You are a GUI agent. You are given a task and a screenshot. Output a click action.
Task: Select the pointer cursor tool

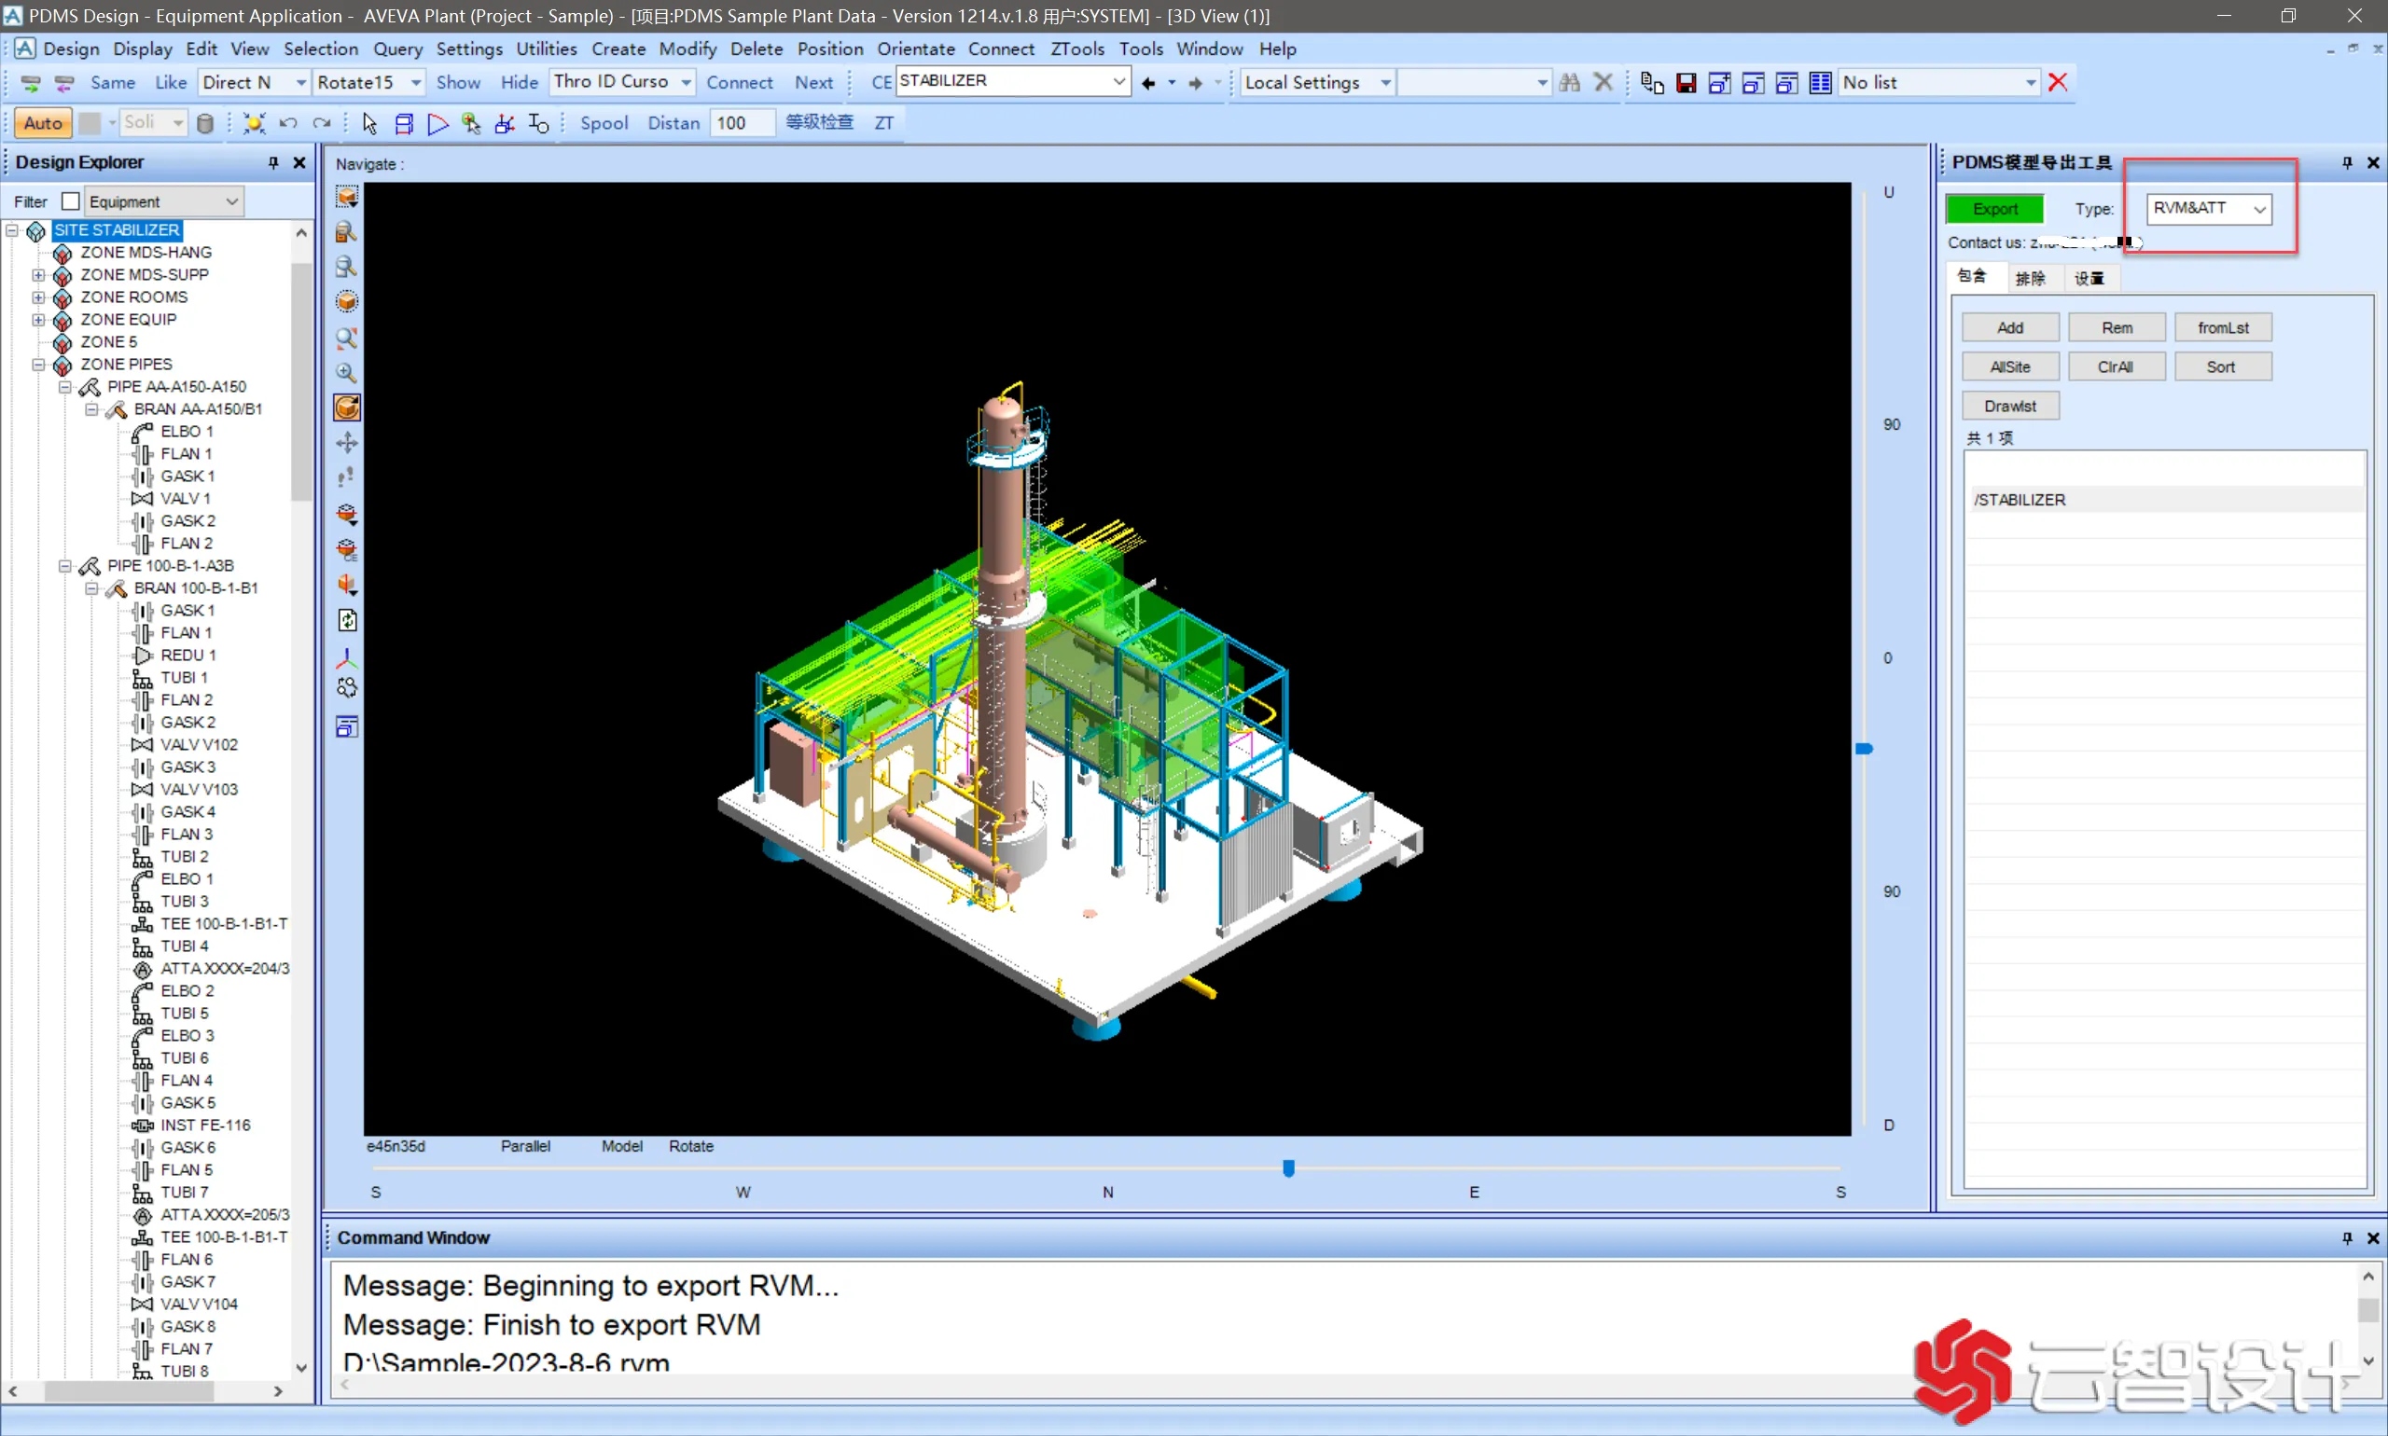click(x=369, y=123)
